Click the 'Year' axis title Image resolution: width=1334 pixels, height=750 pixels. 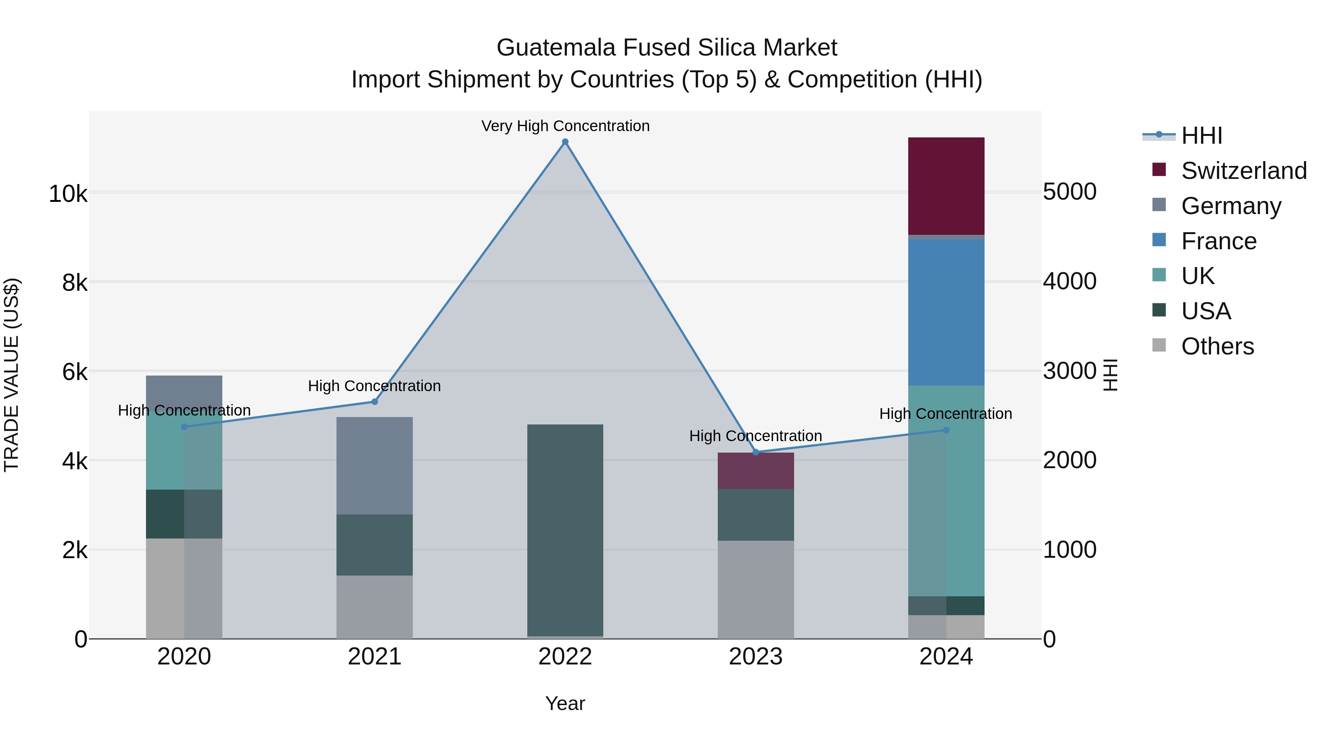pos(565,703)
